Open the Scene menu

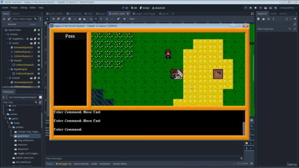5,7
